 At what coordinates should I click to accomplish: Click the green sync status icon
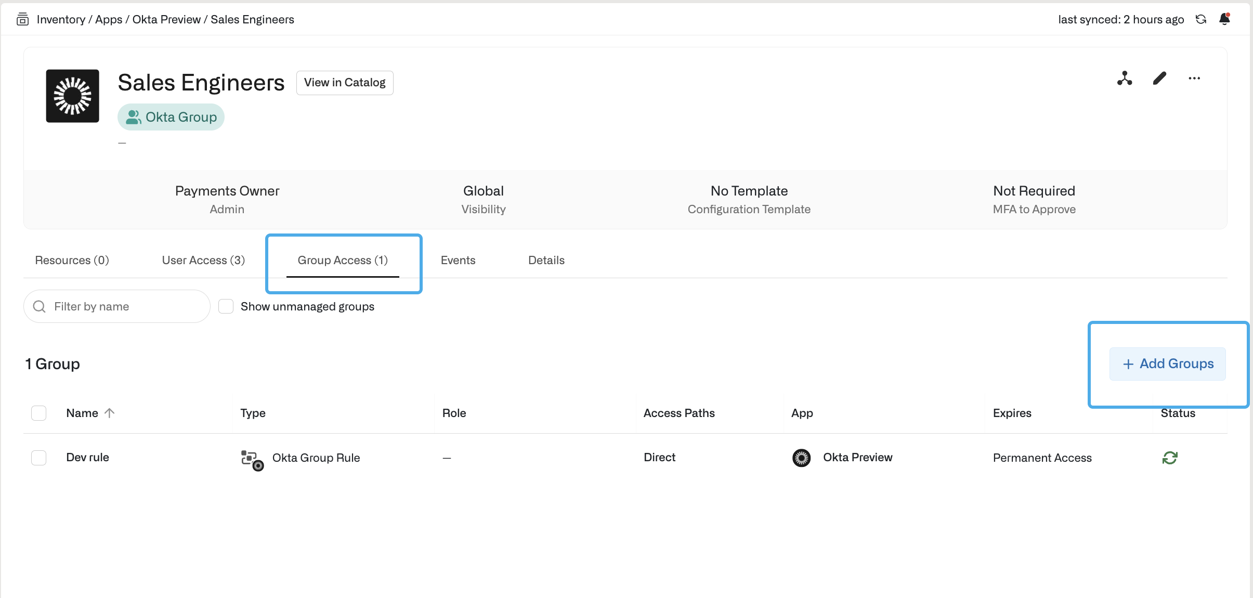pyautogui.click(x=1169, y=458)
